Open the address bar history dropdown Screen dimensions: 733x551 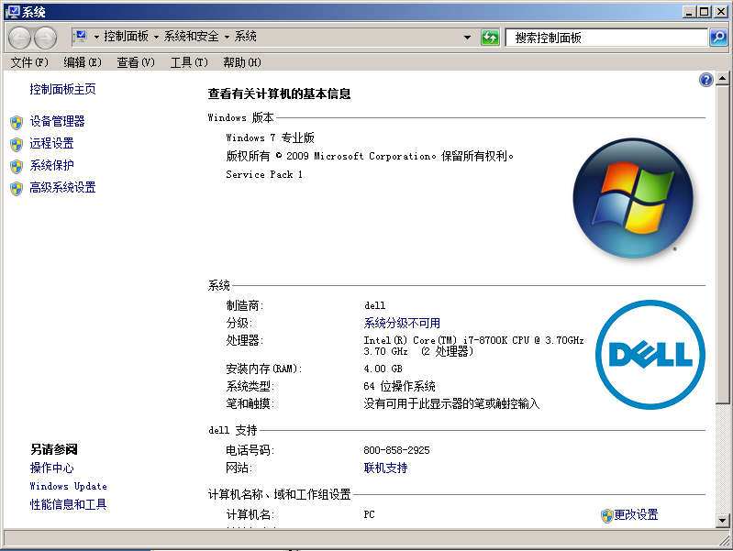(467, 38)
